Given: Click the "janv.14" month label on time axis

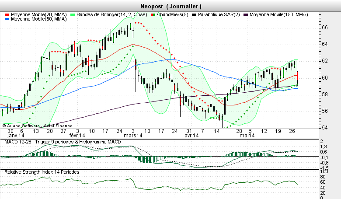Looking at the screenshot, I should tap(16, 136).
